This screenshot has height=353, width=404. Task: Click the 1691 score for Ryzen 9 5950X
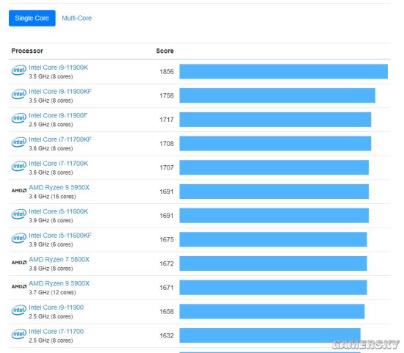[x=167, y=192]
